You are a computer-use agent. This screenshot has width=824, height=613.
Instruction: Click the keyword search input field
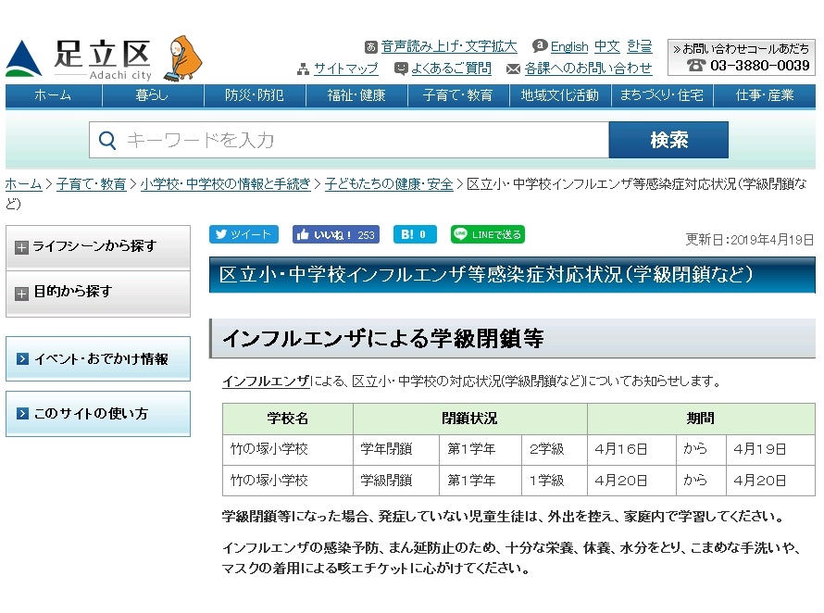point(352,139)
